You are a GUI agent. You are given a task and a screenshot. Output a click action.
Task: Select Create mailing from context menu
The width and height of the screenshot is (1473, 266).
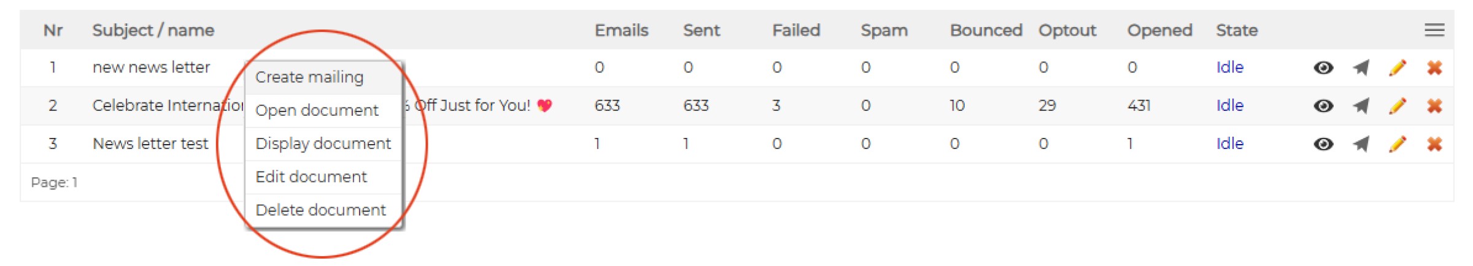click(x=309, y=77)
